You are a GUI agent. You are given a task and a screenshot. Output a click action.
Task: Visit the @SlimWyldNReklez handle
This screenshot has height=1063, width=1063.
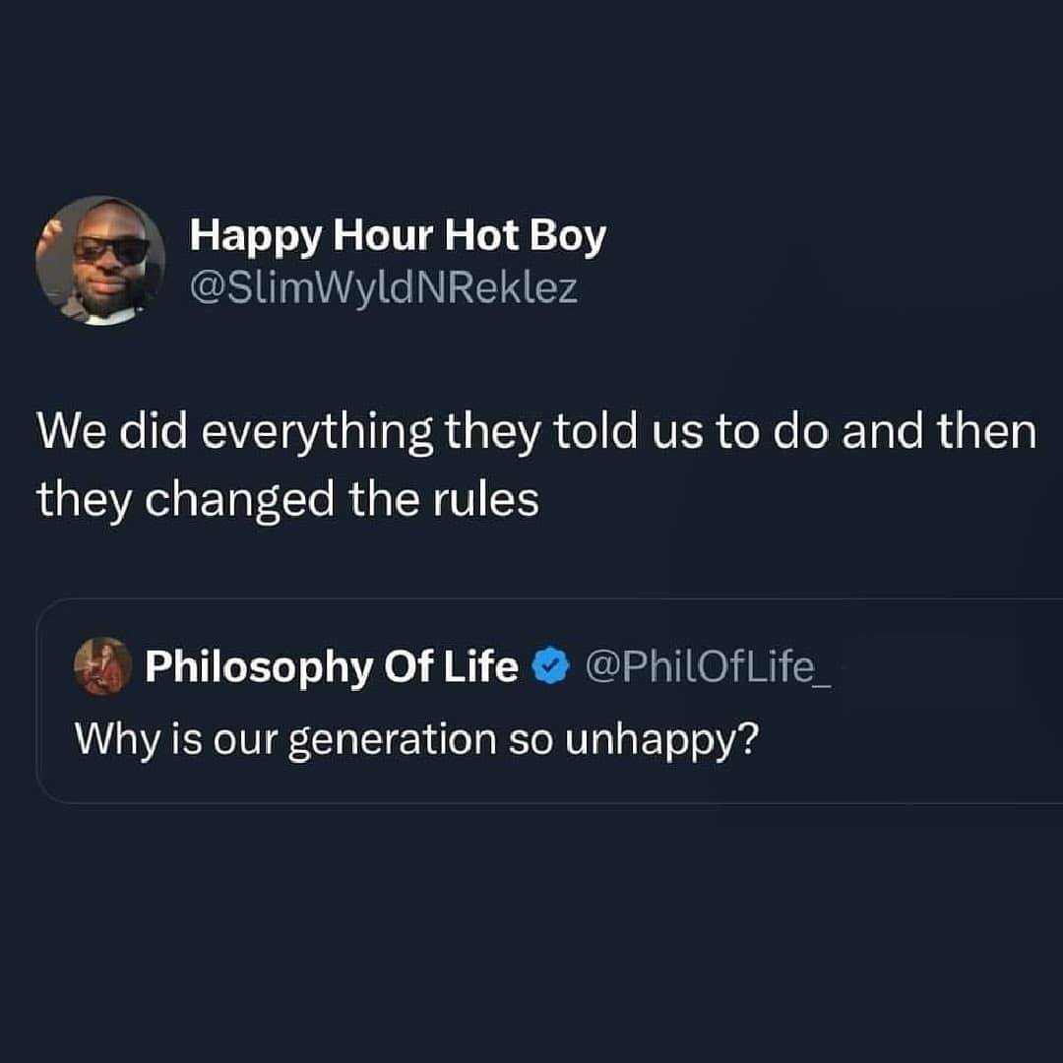(x=384, y=288)
